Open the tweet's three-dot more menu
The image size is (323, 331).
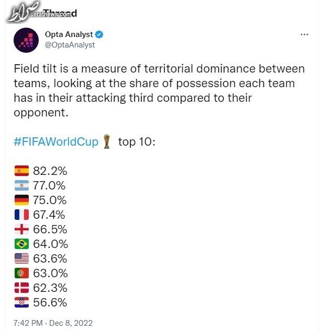(304, 34)
